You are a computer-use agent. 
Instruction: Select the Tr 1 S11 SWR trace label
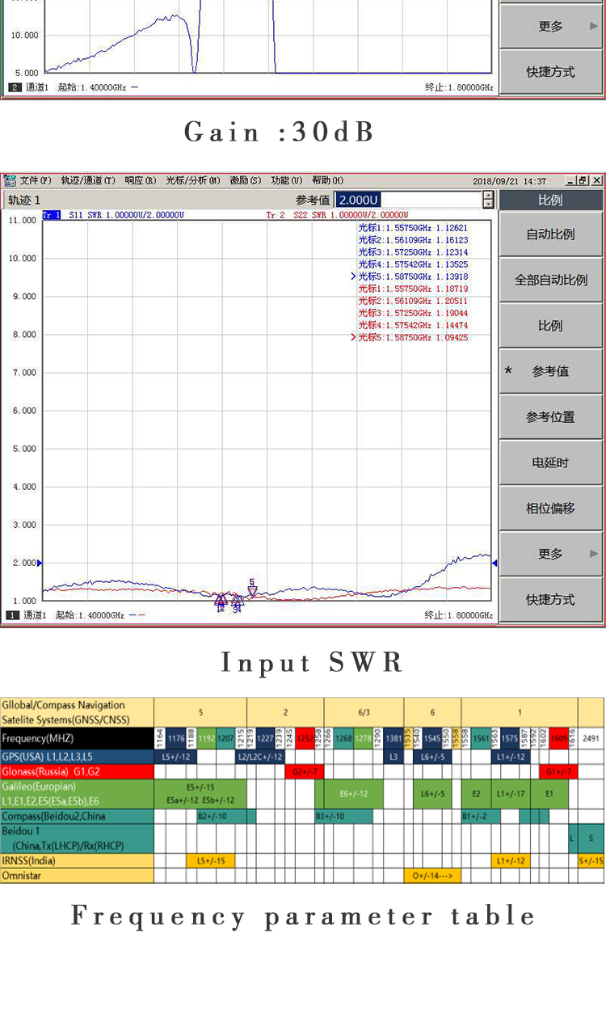pyautogui.click(x=113, y=215)
